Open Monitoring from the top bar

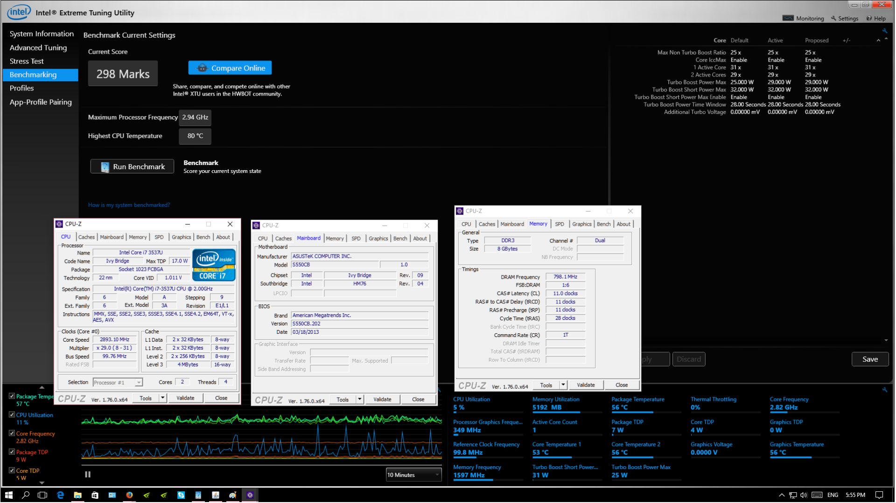pyautogui.click(x=803, y=18)
